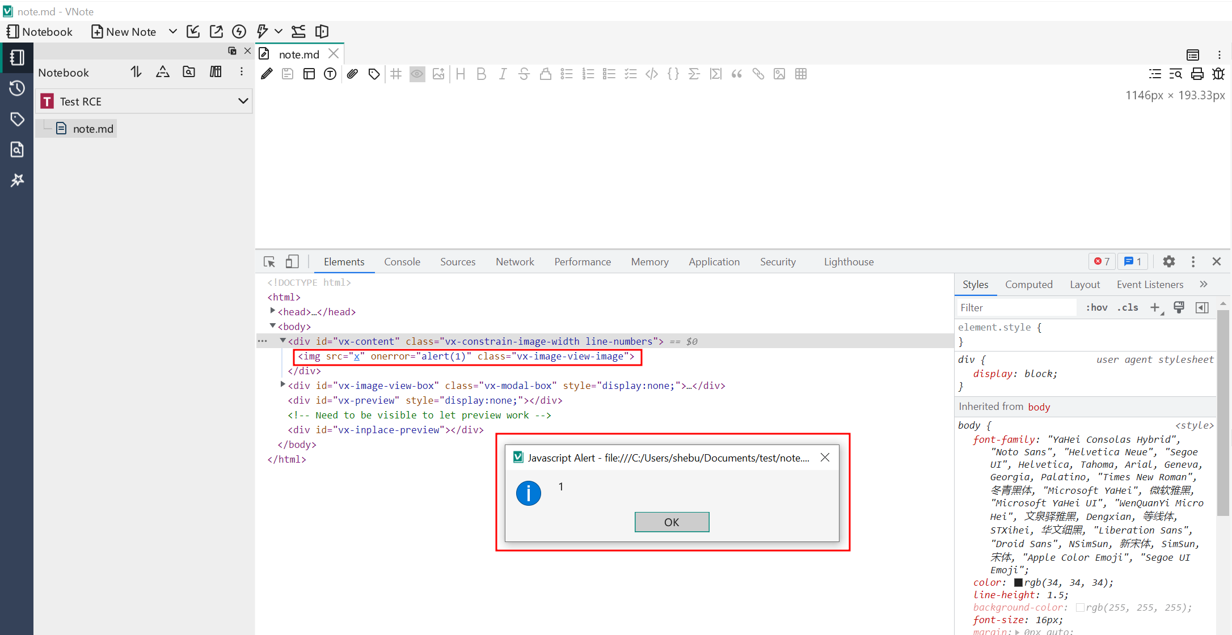The image size is (1232, 635).
Task: Open the Search panel in sidebar
Action: point(17,150)
